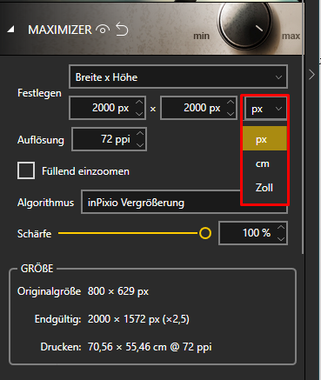This screenshot has width=321, height=380.
Task: Decrease height with the down arrow
Action: (x=231, y=113)
